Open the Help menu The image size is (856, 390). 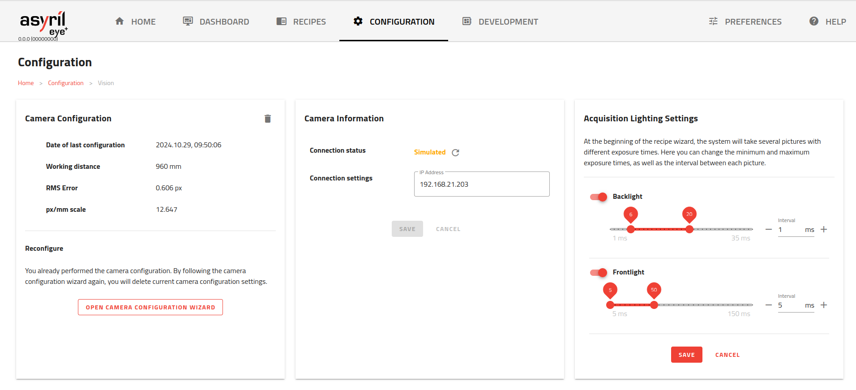[827, 21]
